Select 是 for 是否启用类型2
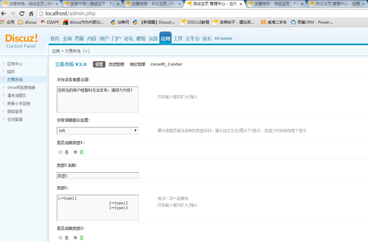The width and height of the screenshot is (368, 242). 60,238
